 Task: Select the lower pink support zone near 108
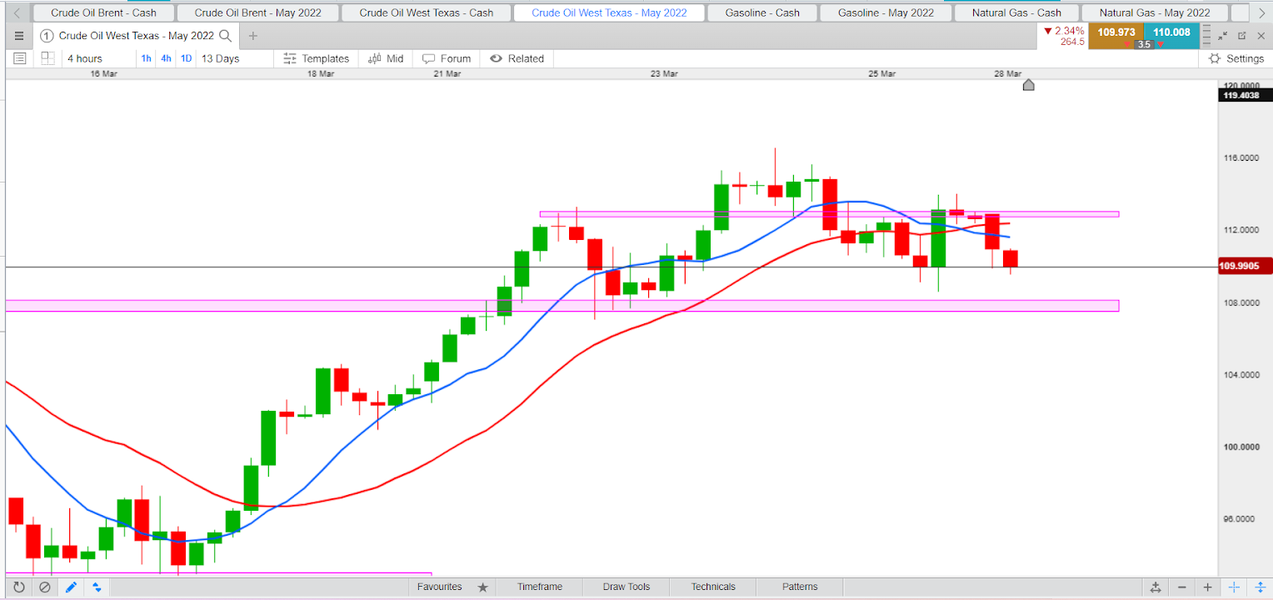(x=562, y=306)
